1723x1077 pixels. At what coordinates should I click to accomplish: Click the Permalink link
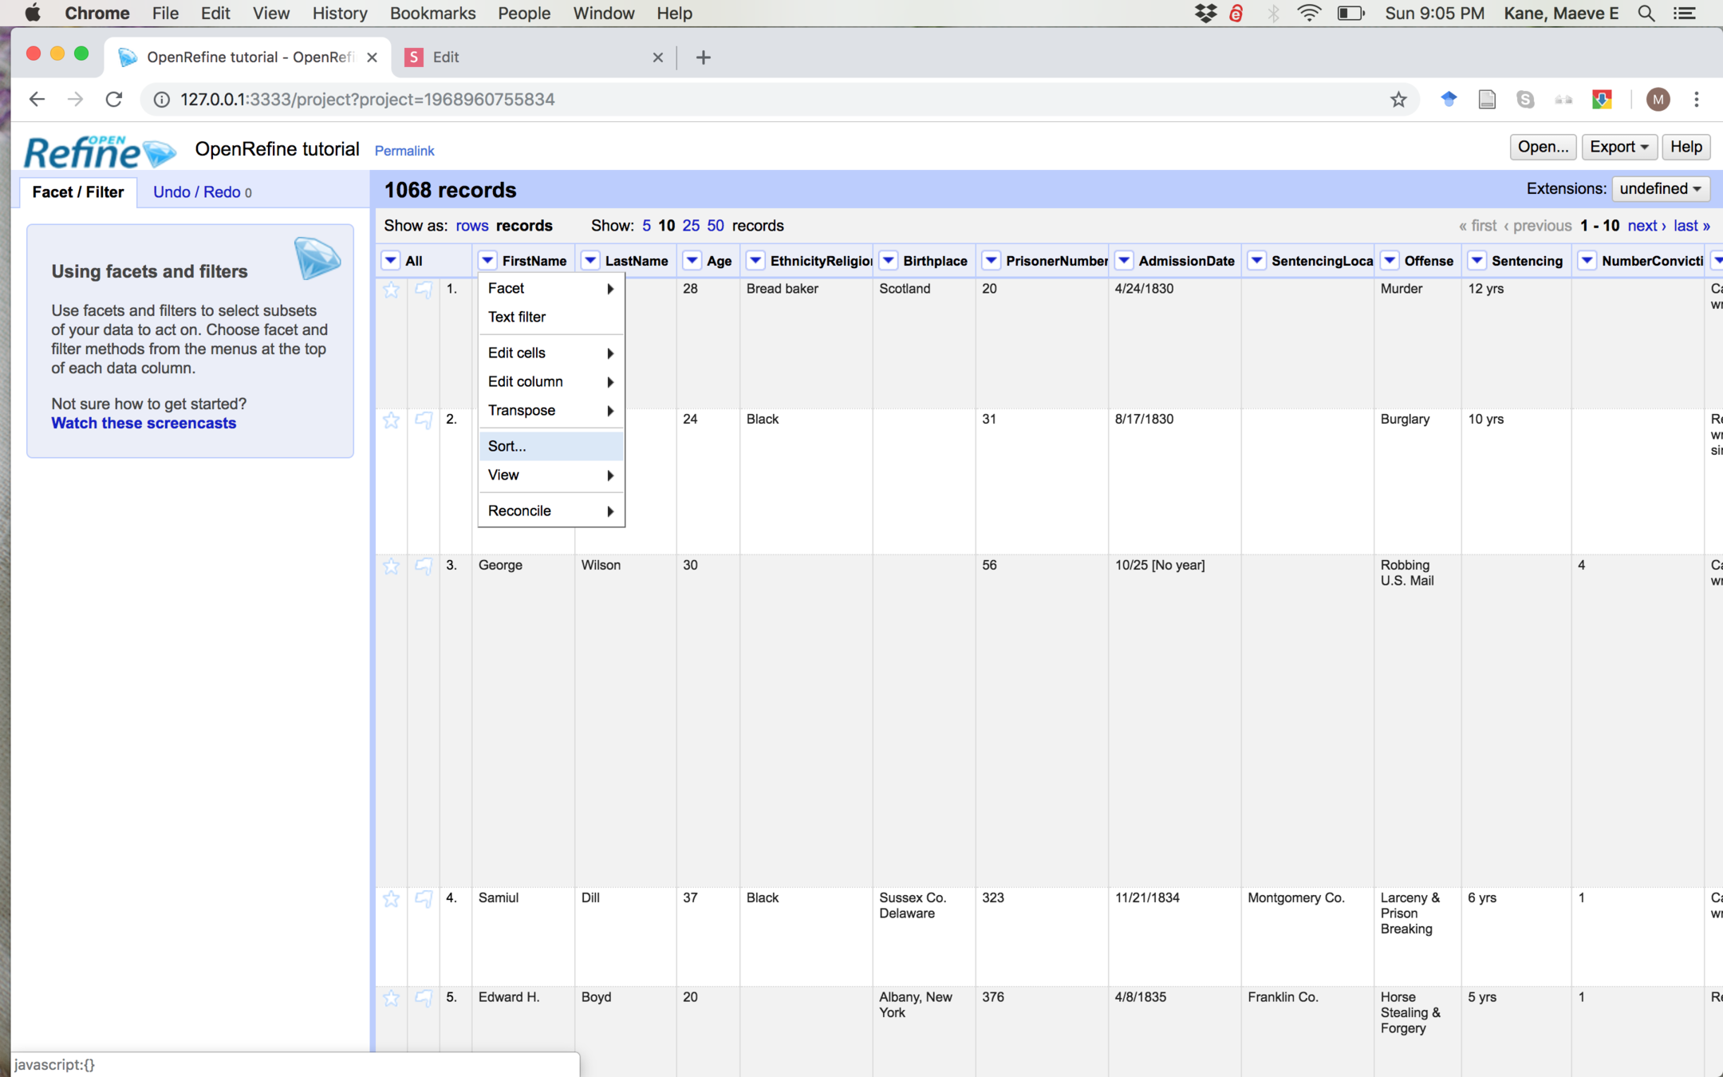[404, 151]
